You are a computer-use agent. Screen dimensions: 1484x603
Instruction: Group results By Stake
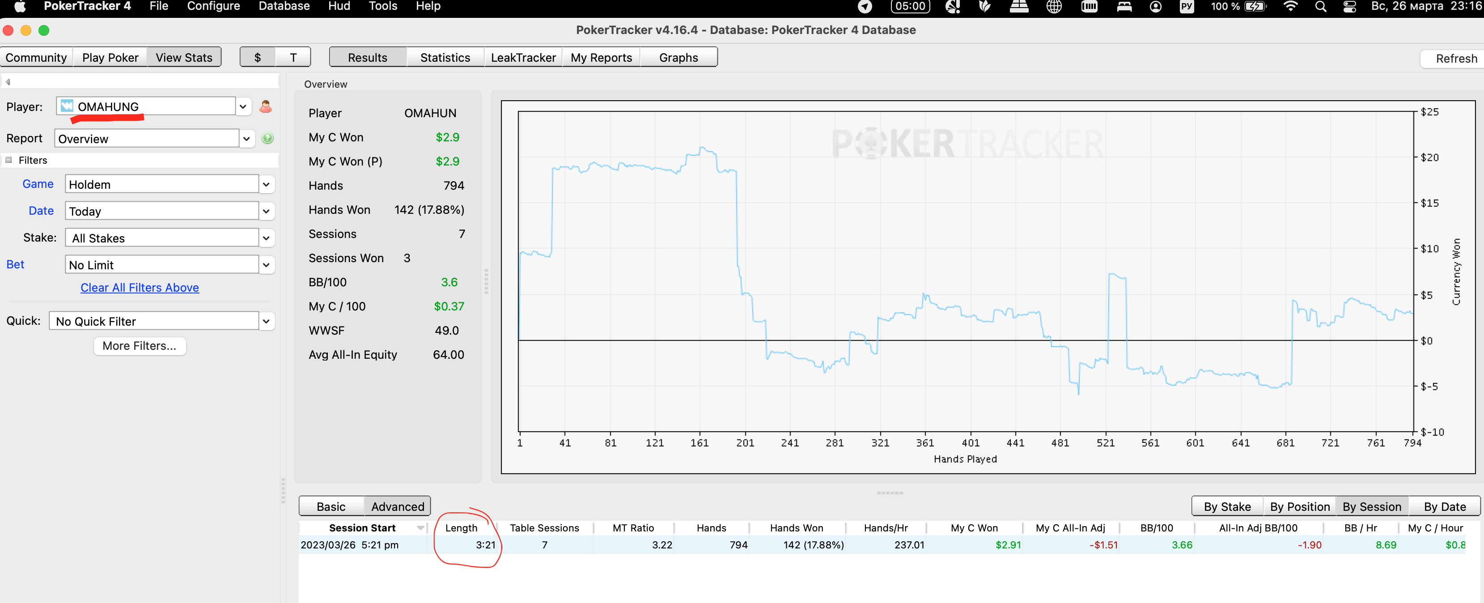(x=1227, y=506)
